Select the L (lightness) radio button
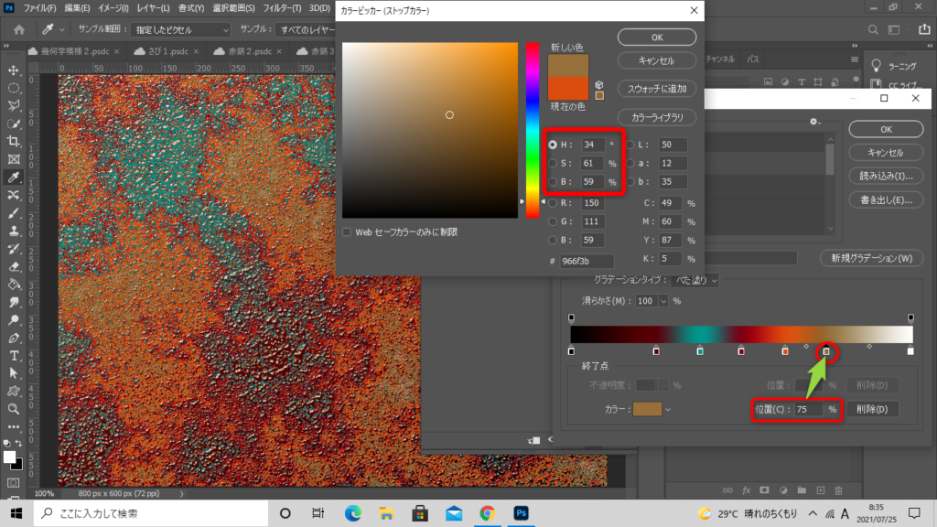The image size is (937, 527). pos(630,145)
